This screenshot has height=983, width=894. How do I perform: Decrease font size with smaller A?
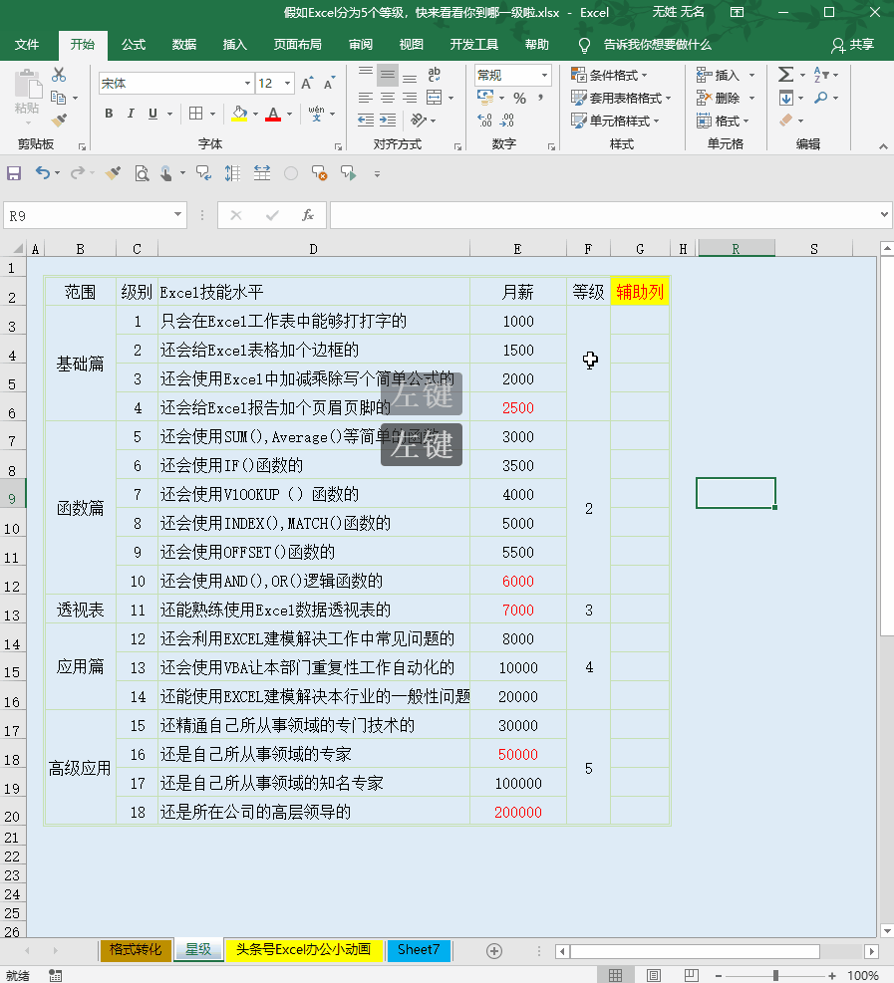(329, 84)
